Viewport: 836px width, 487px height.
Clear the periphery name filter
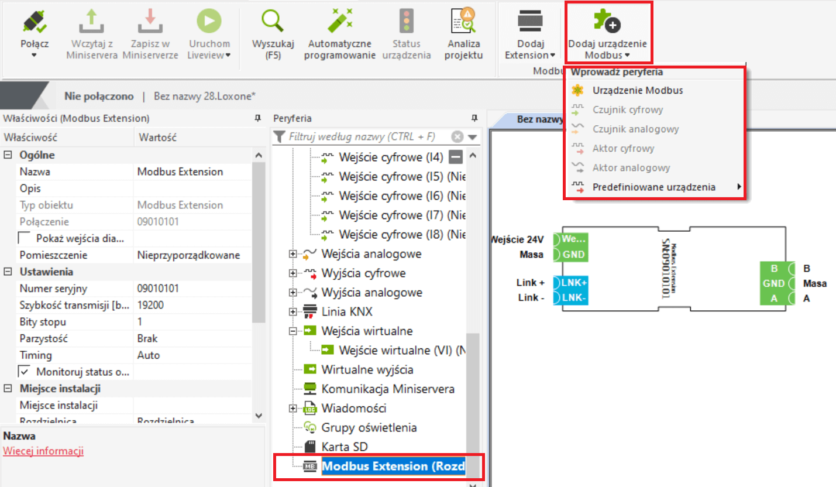(457, 137)
